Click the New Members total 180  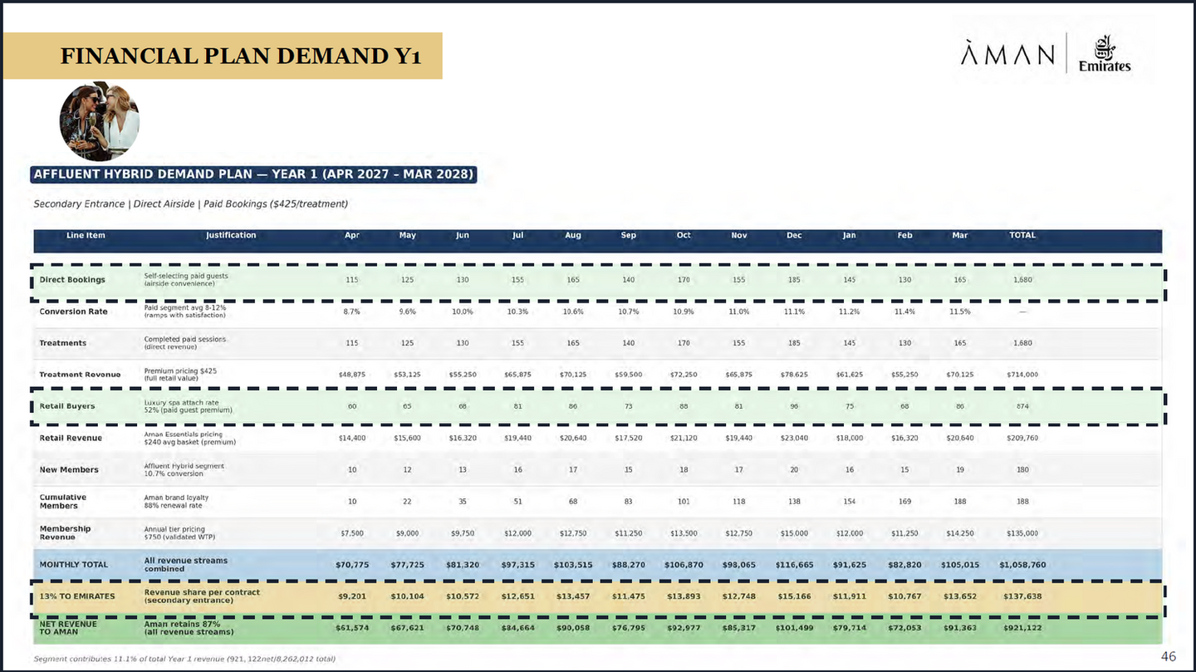(x=1022, y=469)
